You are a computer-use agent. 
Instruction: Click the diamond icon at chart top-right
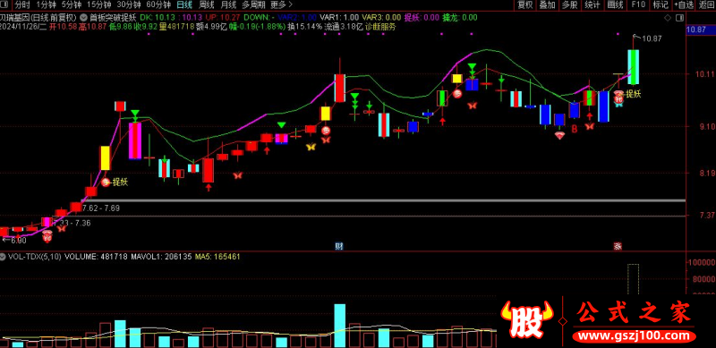(x=668, y=18)
